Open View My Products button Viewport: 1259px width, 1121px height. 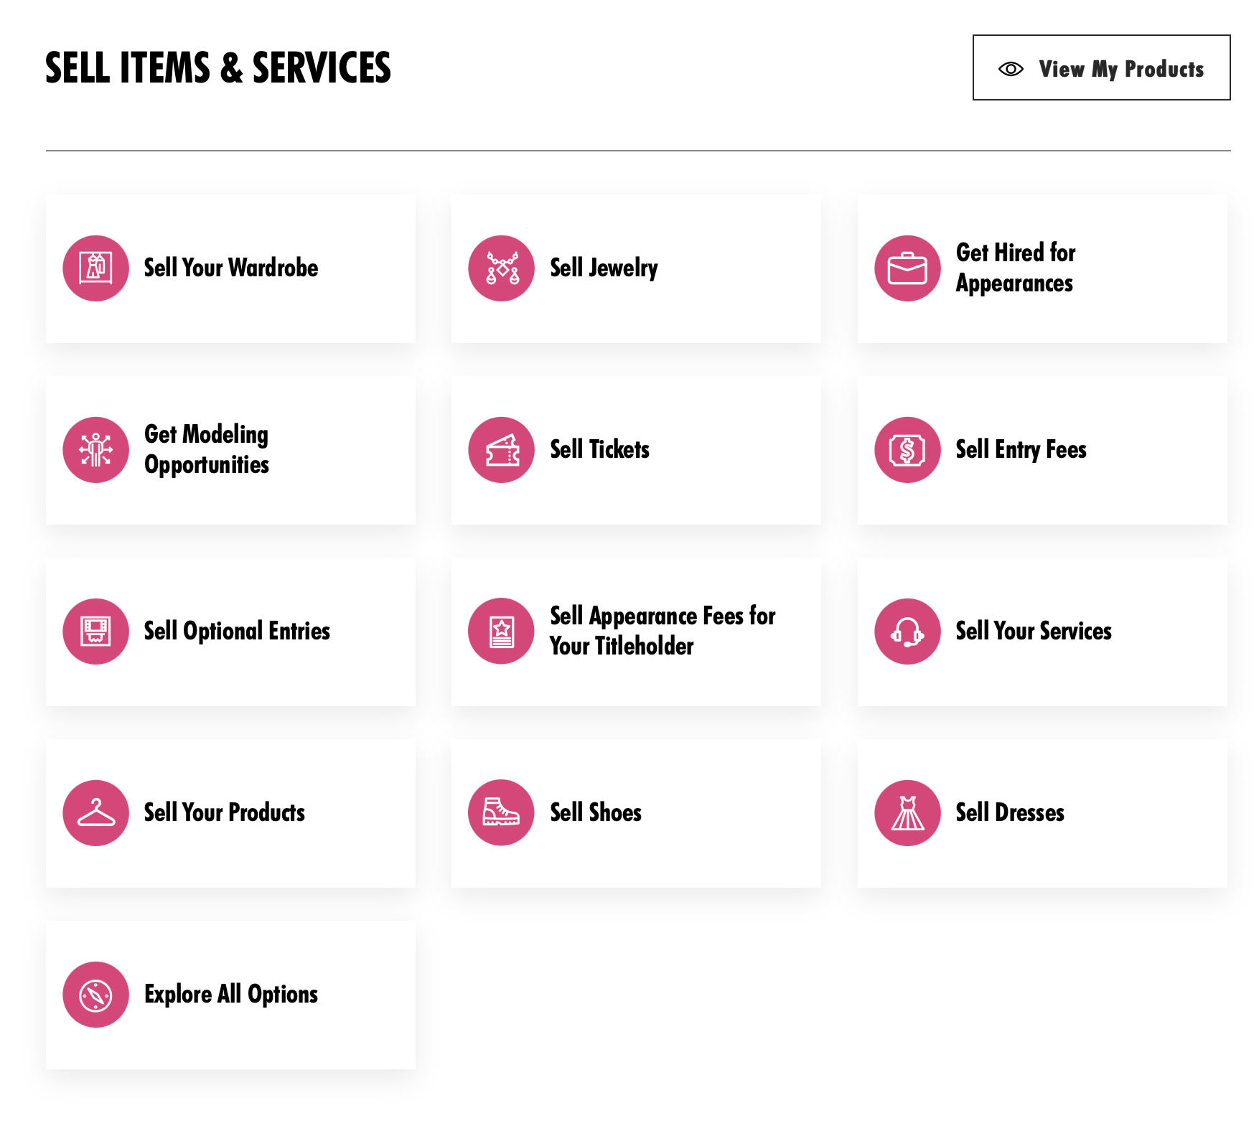tap(1101, 67)
